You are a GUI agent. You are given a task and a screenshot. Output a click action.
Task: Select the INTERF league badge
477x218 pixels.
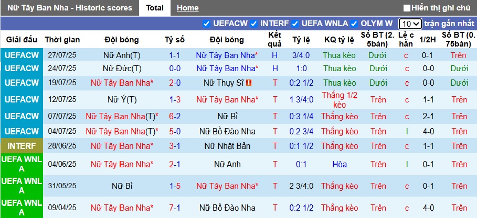click(22, 145)
